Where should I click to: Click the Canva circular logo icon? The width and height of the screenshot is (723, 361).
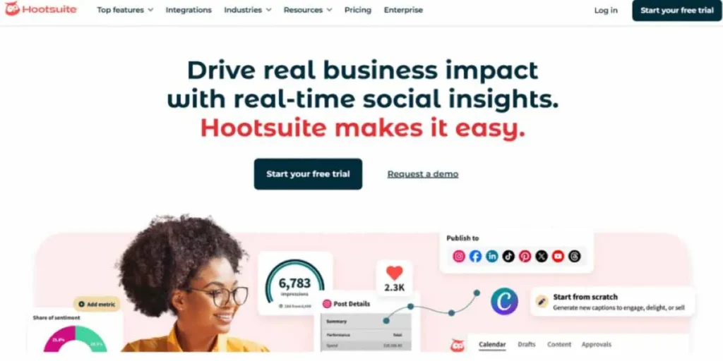pos(504,302)
